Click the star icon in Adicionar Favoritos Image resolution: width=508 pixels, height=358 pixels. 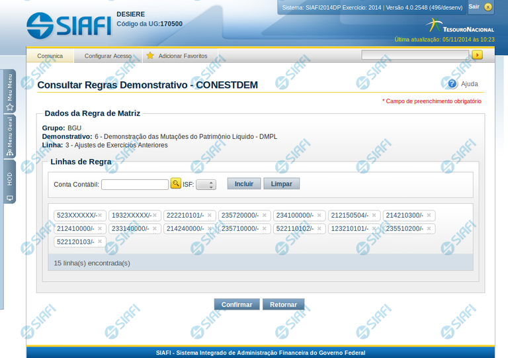150,56
